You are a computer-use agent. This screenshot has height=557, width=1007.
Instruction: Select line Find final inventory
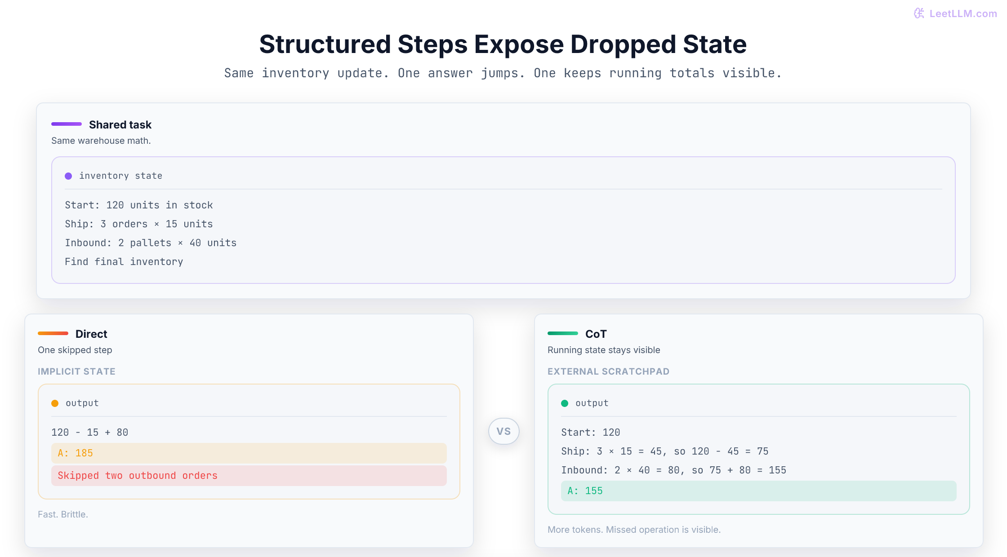tap(124, 261)
